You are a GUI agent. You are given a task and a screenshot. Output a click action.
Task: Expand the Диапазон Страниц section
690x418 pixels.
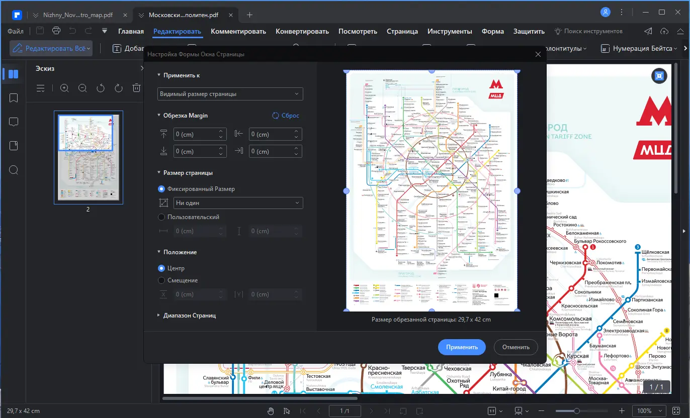[x=159, y=316]
